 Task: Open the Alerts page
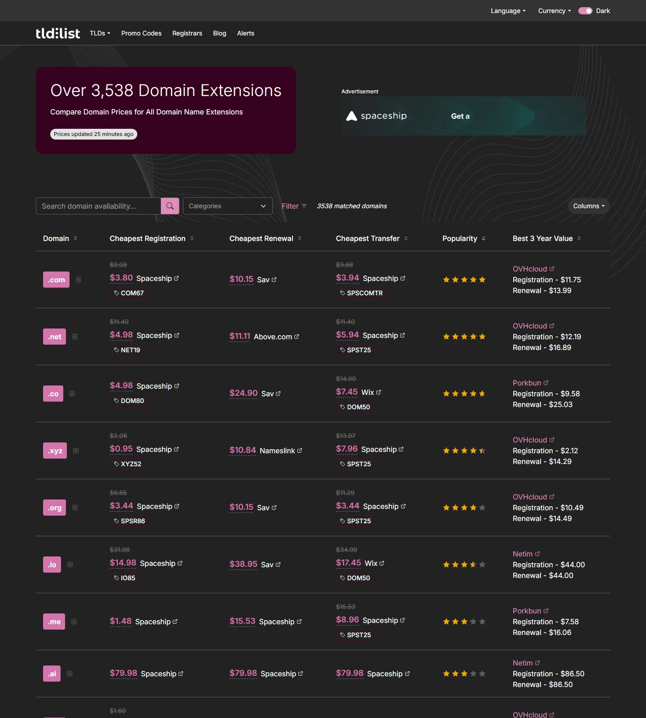coord(246,33)
